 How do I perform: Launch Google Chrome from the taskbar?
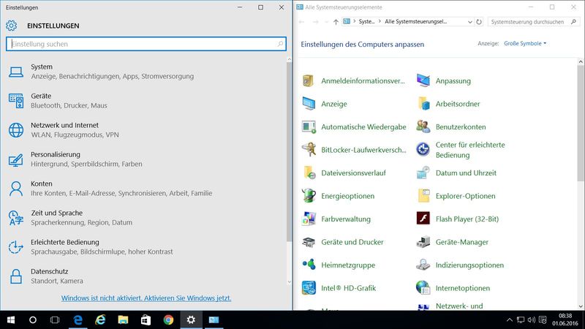click(x=168, y=319)
